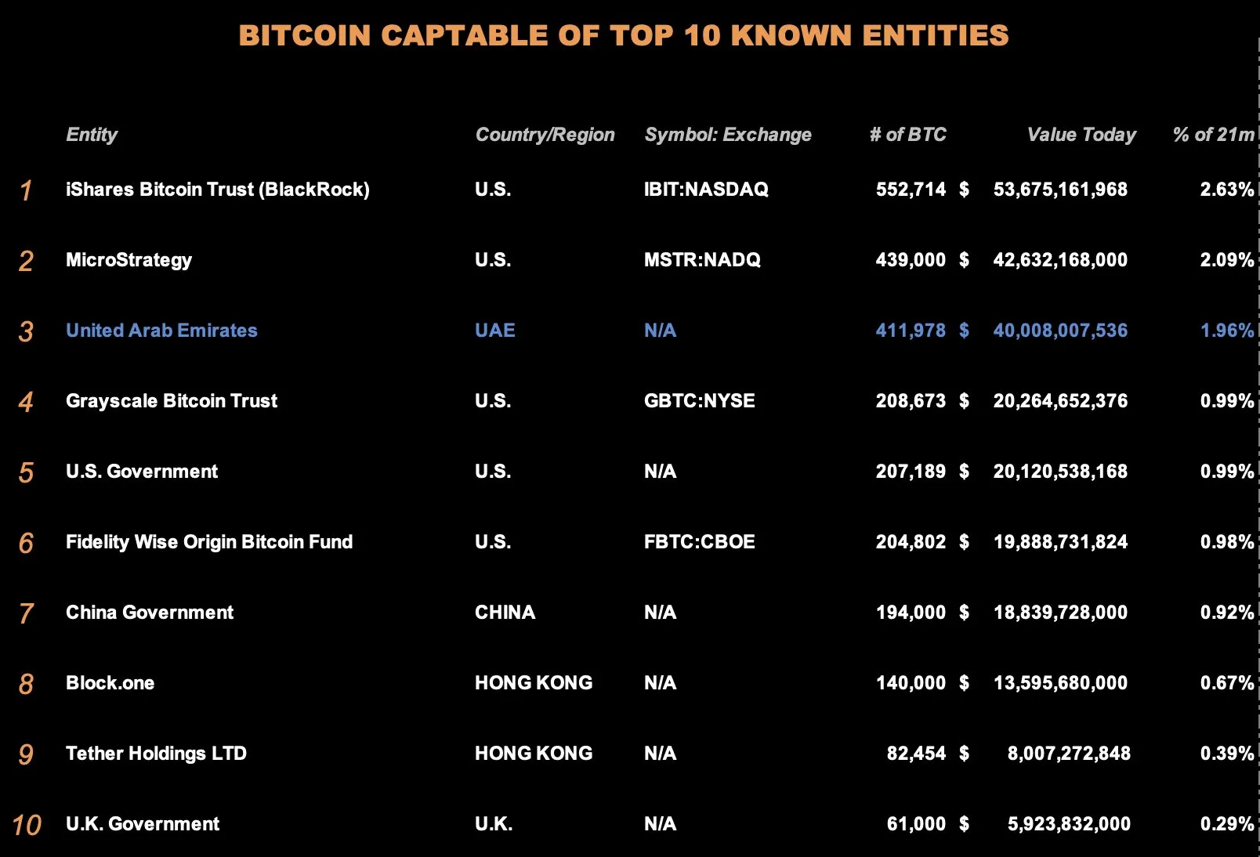The width and height of the screenshot is (1260, 857).
Task: Click the China Government entity name
Action: 150,613
